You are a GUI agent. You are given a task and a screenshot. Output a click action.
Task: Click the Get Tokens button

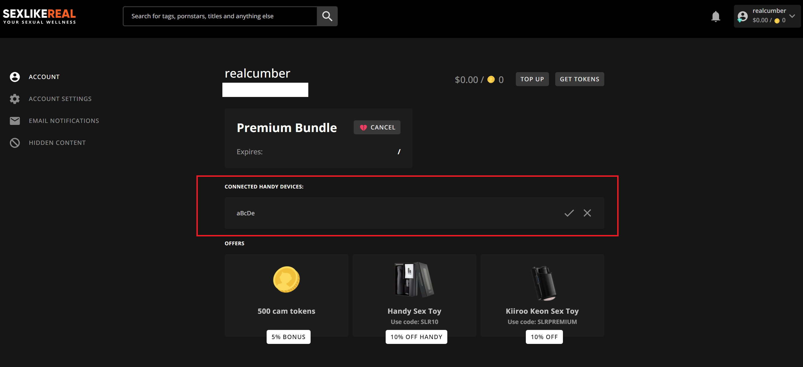pos(579,79)
